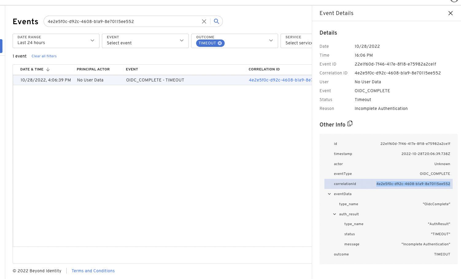Copy Other Info to clipboard
This screenshot has width=461, height=279.
pos(350,124)
